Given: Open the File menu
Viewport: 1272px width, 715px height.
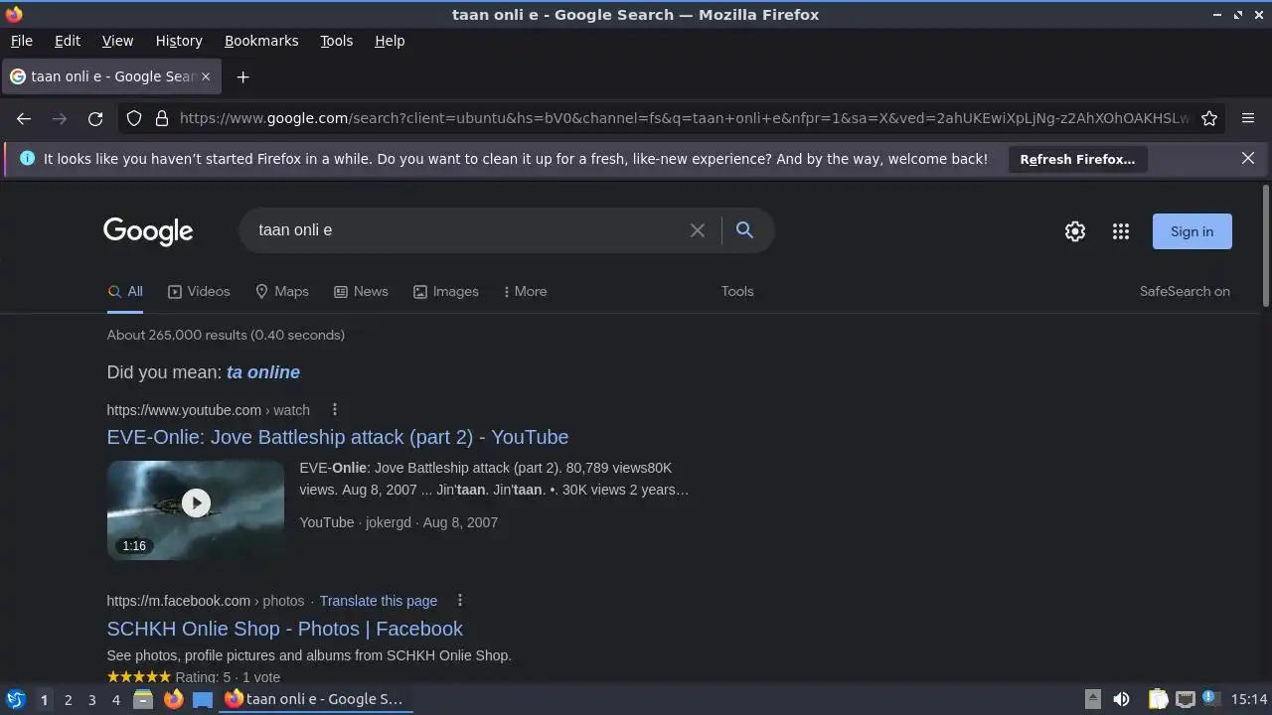Looking at the screenshot, I should [x=21, y=41].
